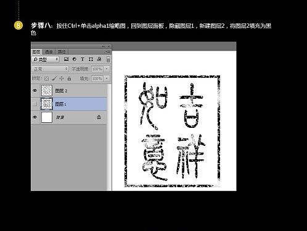Screen dimensions: 307x231
Task: Lock all padlock icon
Action: pyautogui.click(x=69, y=78)
